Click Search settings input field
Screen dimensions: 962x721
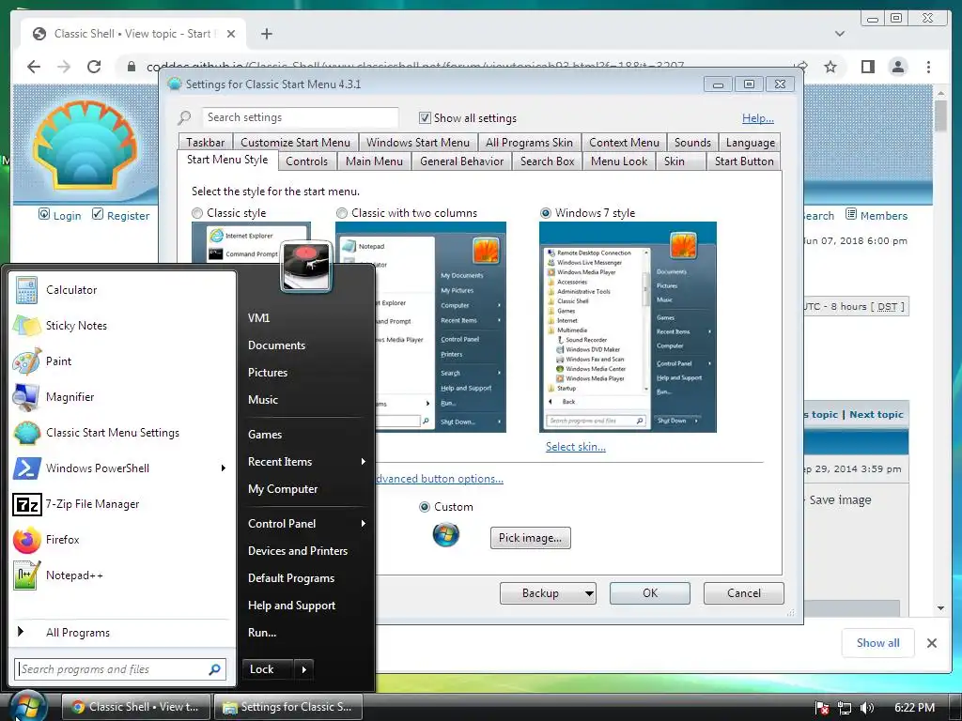pos(301,117)
